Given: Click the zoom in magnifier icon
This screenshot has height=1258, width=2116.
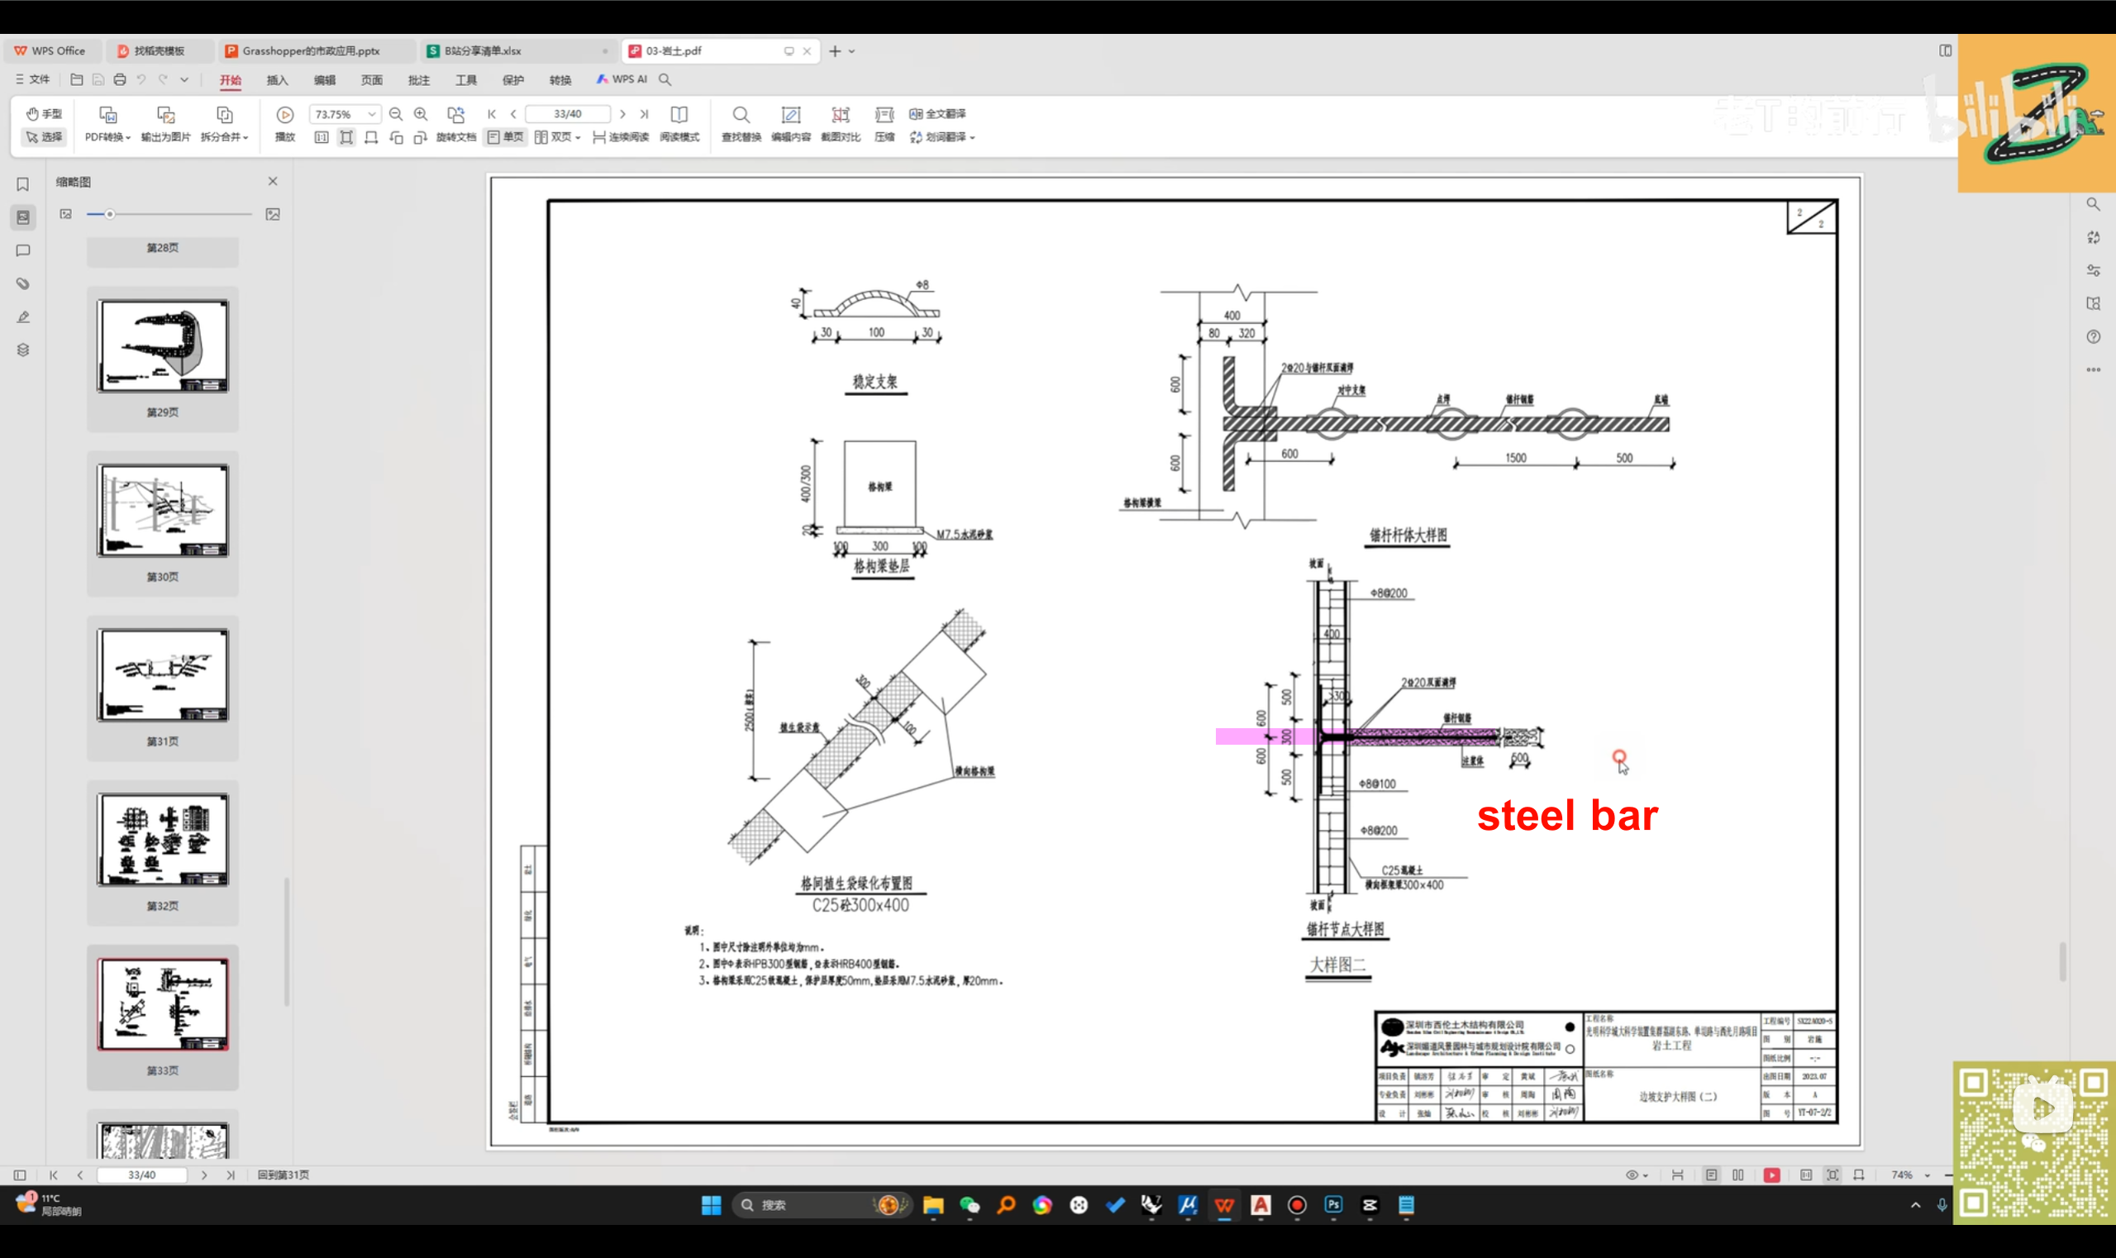Looking at the screenshot, I should pos(421,114).
